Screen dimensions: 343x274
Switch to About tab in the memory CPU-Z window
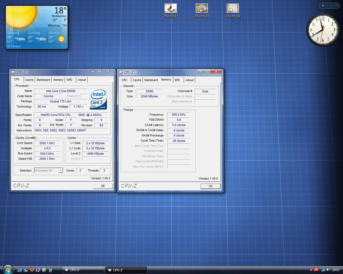point(190,80)
